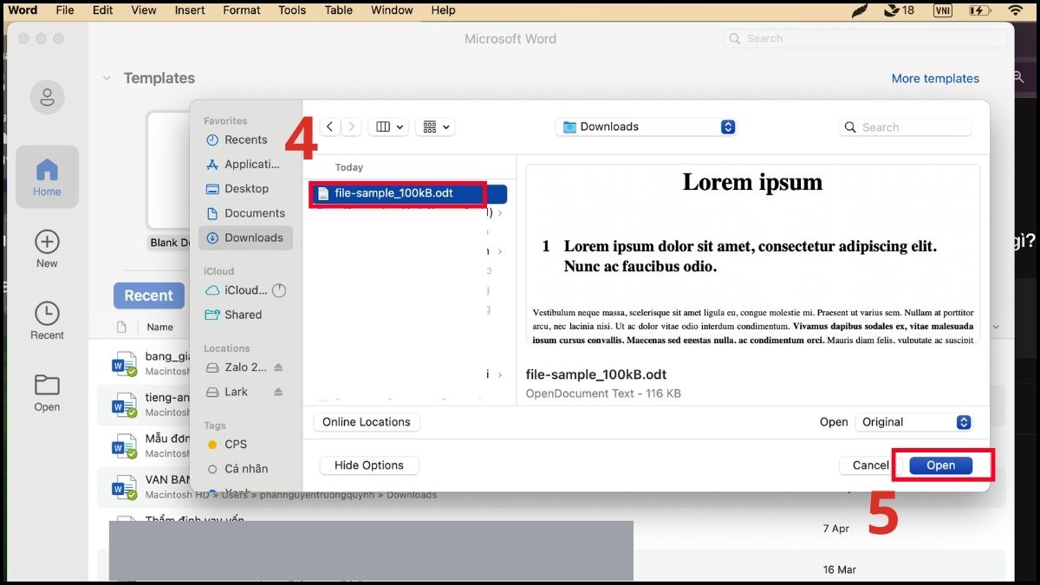
Task: Click the Open button
Action: (940, 465)
